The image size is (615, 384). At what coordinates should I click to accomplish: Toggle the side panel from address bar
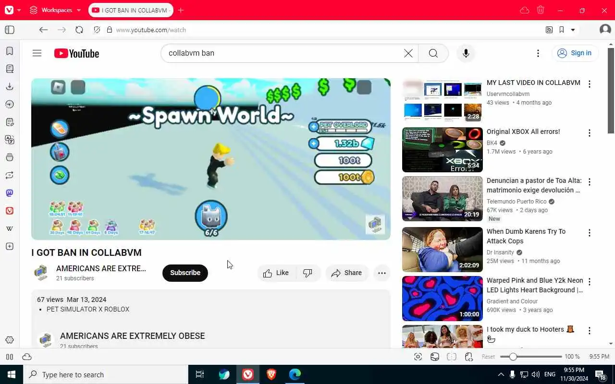pyautogui.click(x=10, y=30)
